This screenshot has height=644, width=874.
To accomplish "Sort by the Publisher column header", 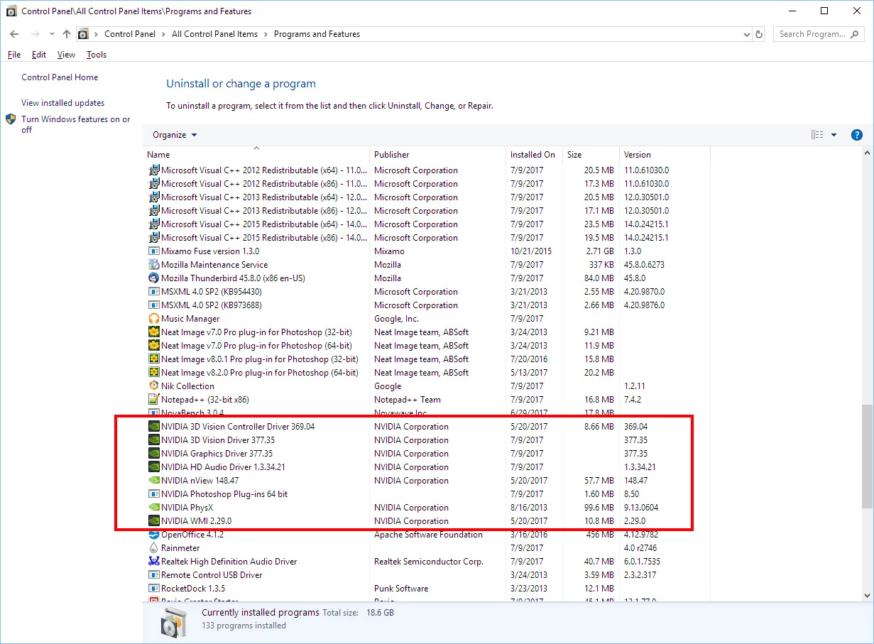I will 437,155.
